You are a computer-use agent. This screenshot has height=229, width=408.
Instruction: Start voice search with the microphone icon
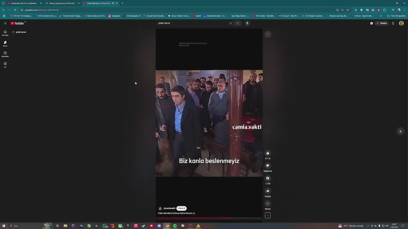(247, 23)
